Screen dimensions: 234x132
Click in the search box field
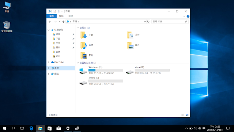point(170,22)
